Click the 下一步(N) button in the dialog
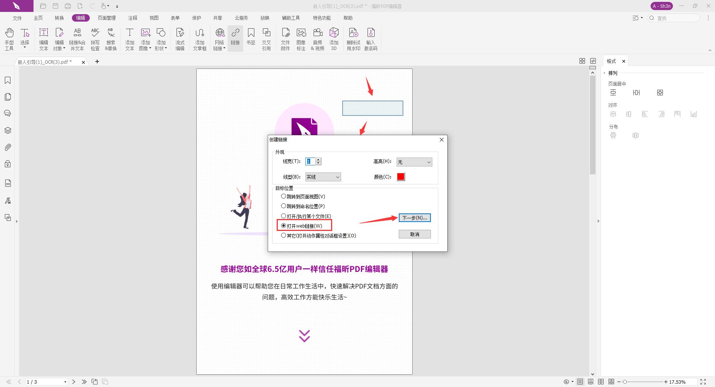This screenshot has height=387, width=715. pos(414,218)
